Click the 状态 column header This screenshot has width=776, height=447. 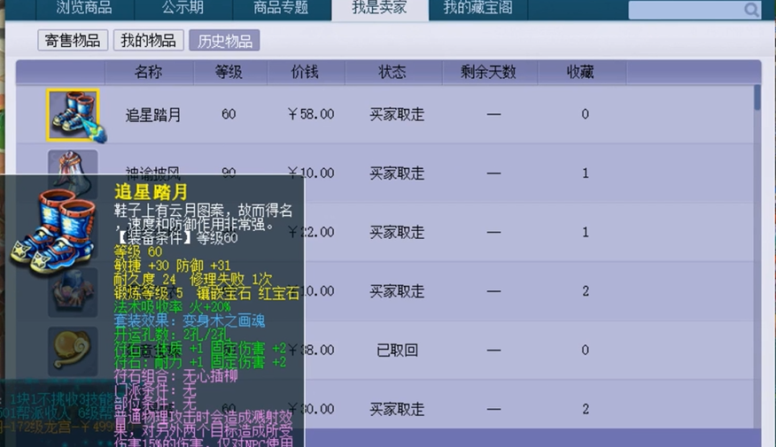pyautogui.click(x=392, y=73)
